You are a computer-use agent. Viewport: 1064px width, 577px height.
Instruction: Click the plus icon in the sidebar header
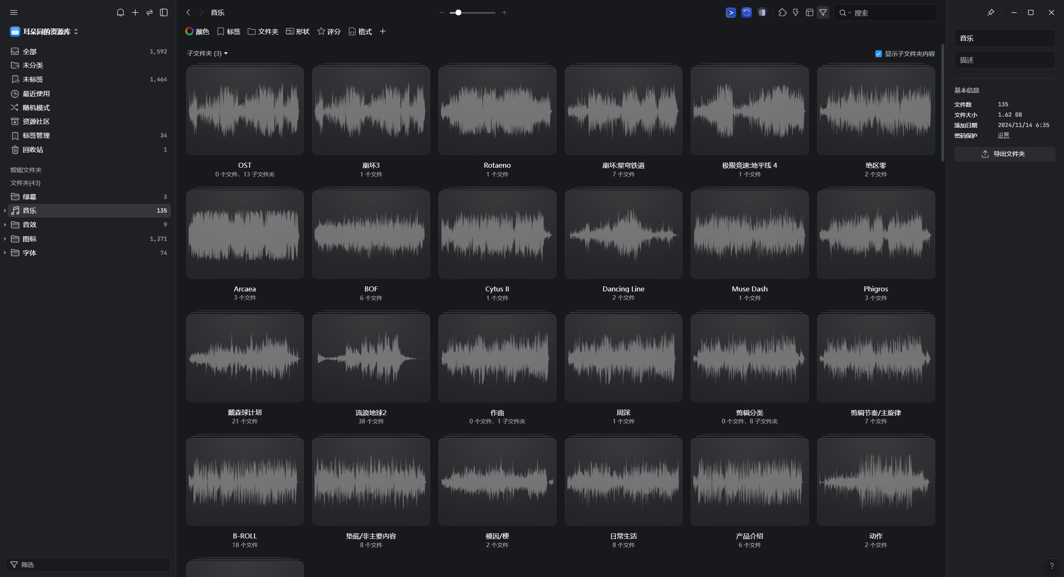point(135,12)
